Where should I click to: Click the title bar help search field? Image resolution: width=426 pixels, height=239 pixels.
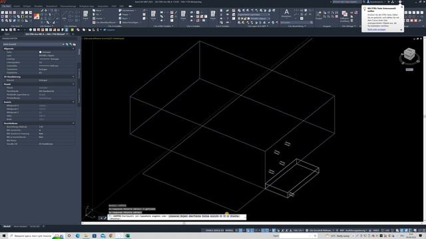(x=347, y=2)
